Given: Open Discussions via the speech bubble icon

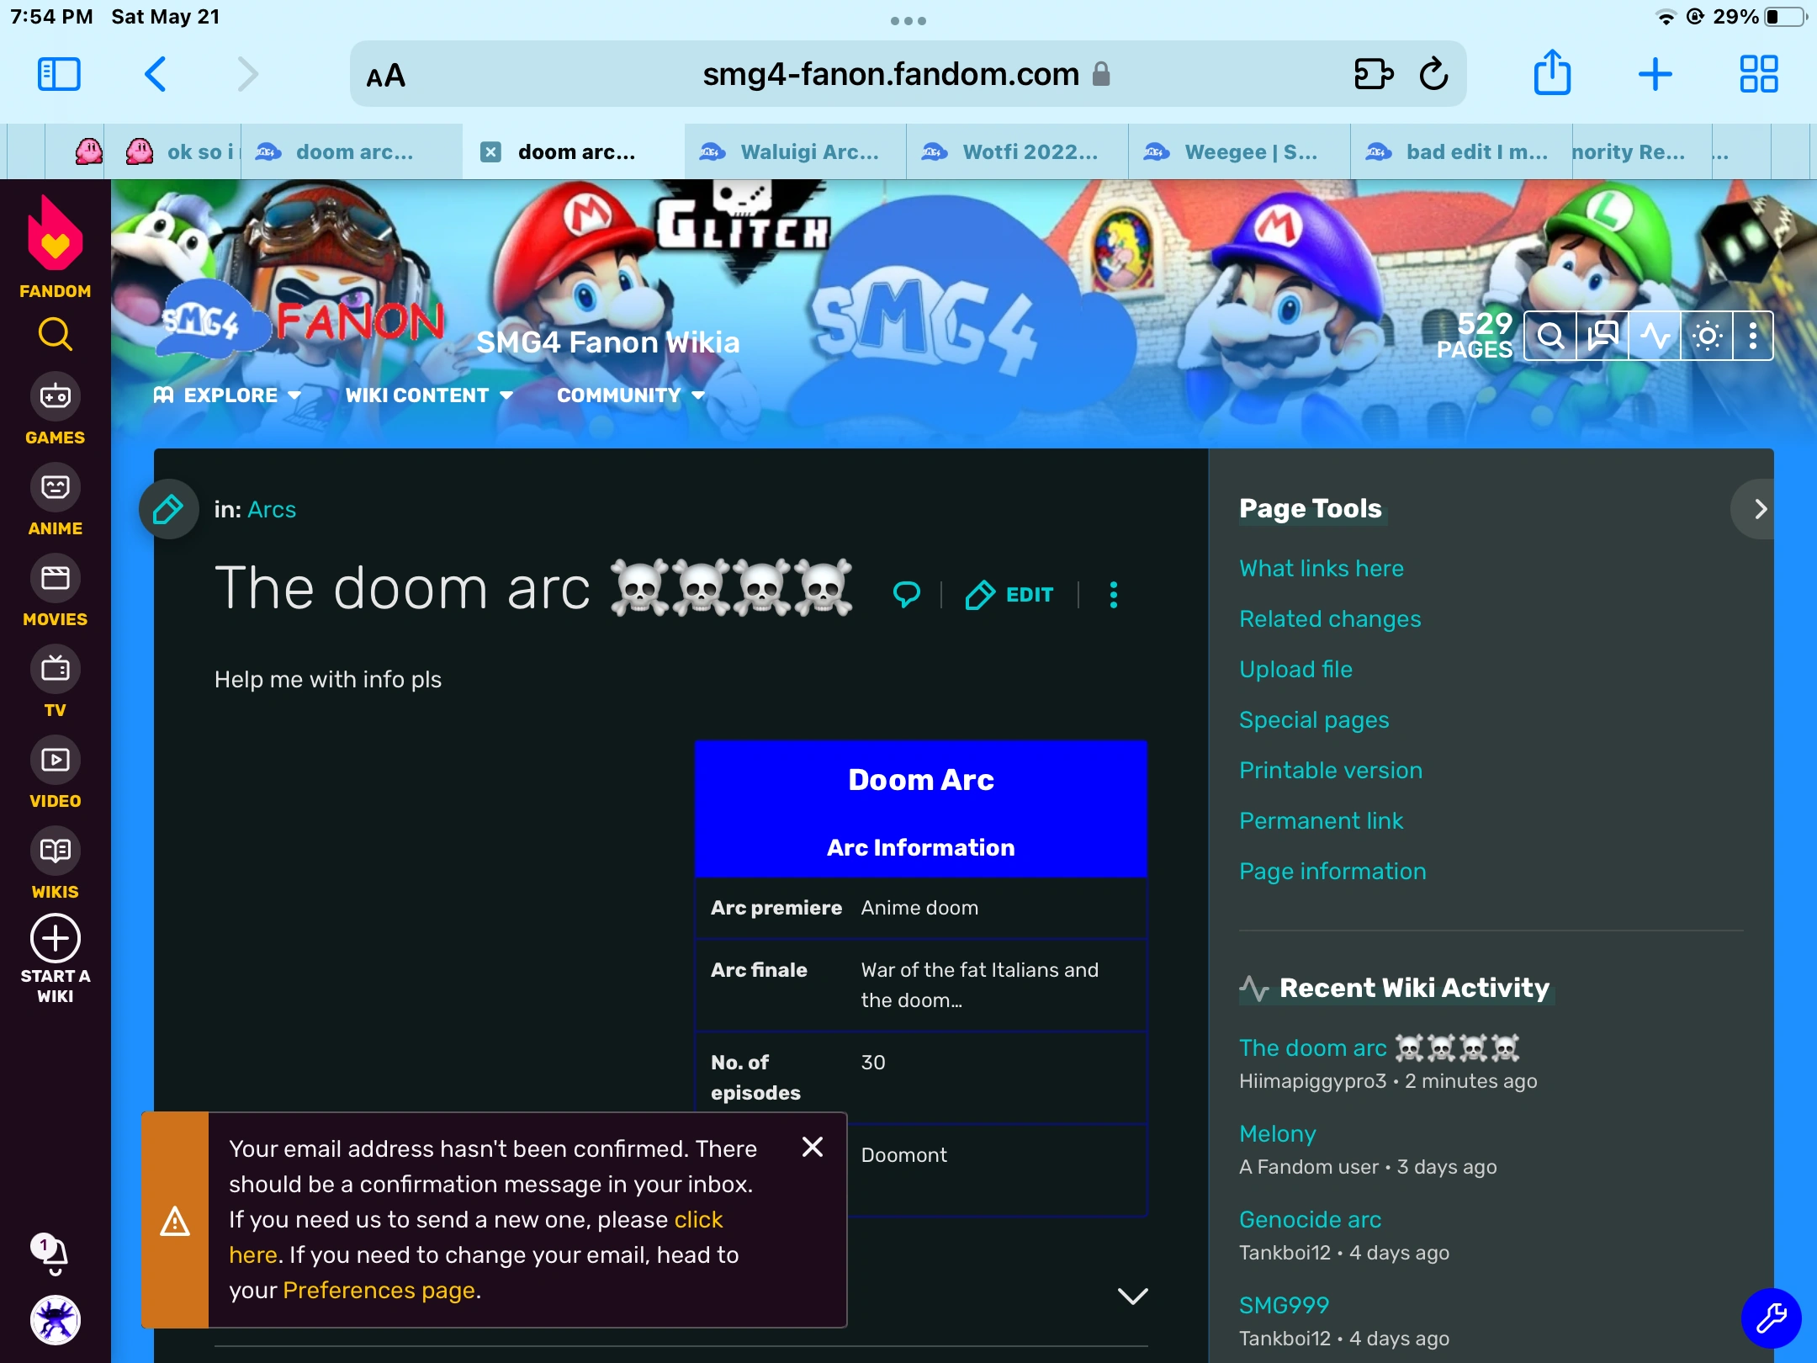Looking at the screenshot, I should [1601, 335].
